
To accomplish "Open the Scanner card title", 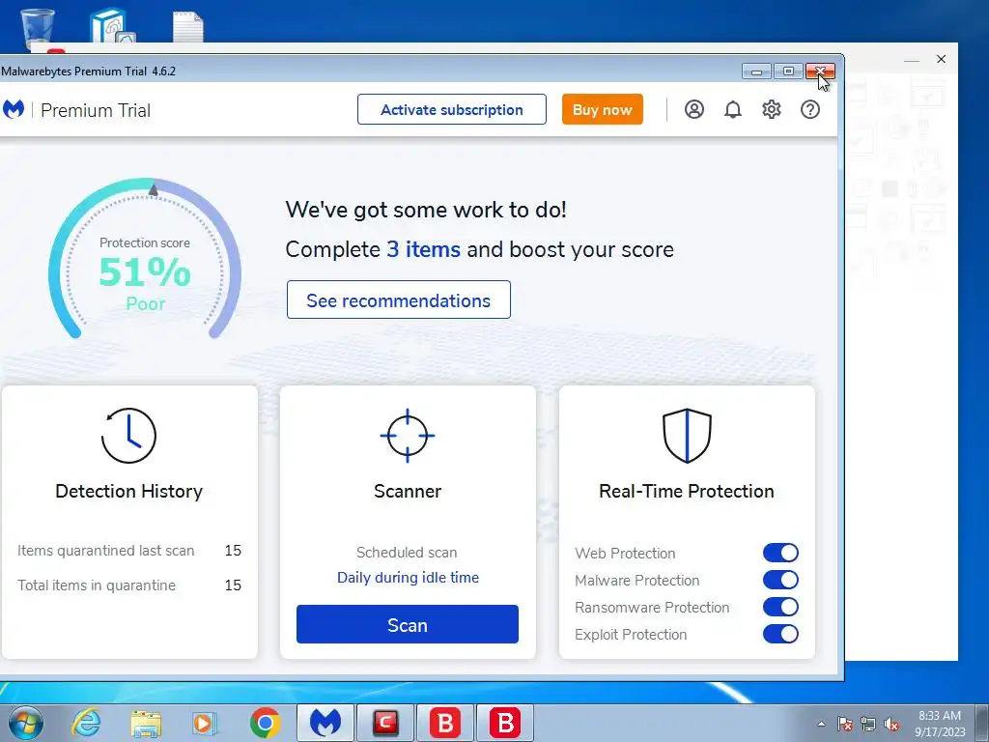I will coord(408,491).
